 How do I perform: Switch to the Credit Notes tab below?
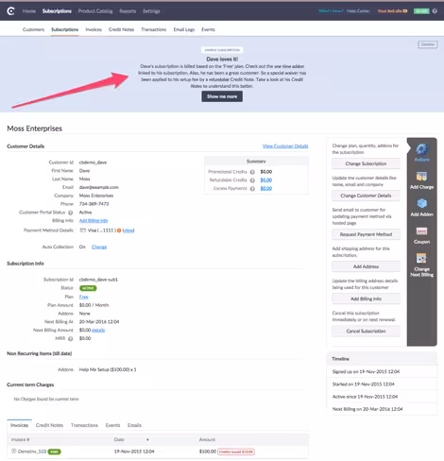(x=49, y=425)
